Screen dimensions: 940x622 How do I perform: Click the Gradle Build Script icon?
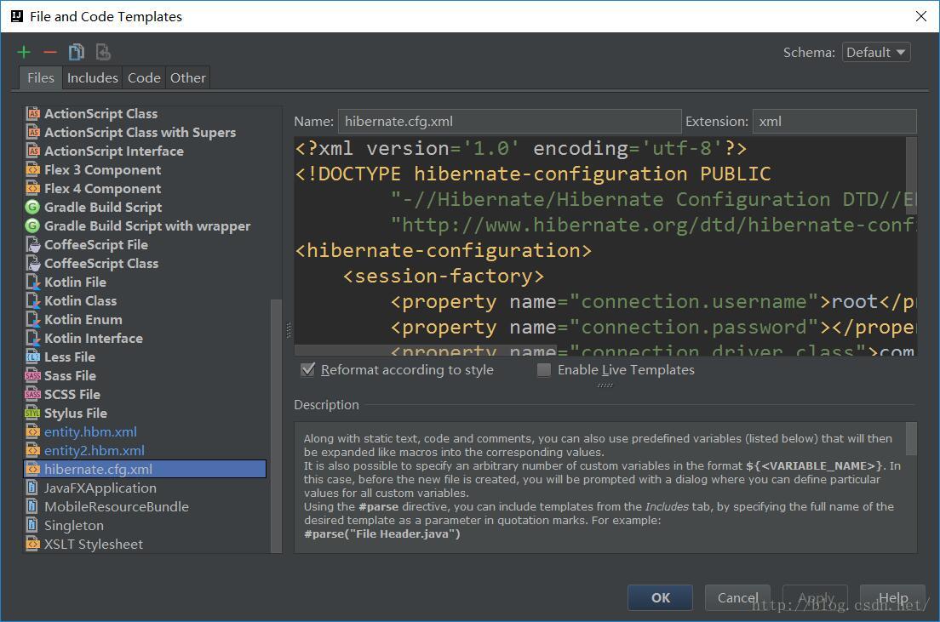tap(32, 207)
